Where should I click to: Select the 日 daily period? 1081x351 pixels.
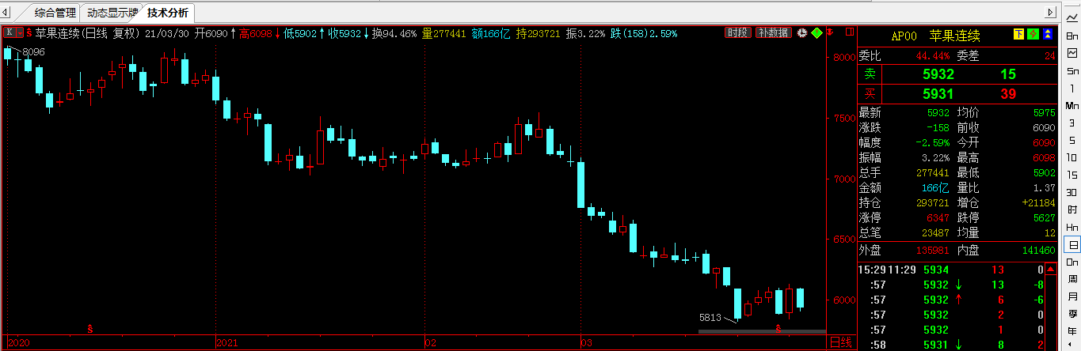[1072, 244]
